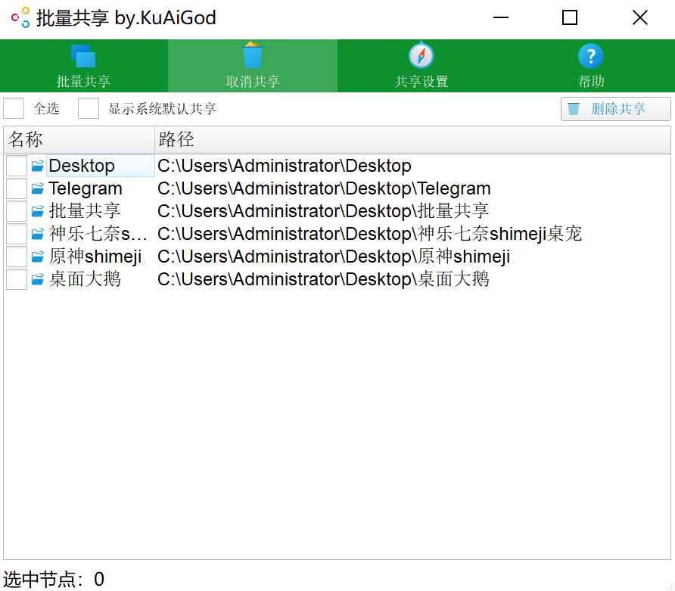Open the 批量共享 tab icon
This screenshot has width=675, height=591.
click(83, 56)
